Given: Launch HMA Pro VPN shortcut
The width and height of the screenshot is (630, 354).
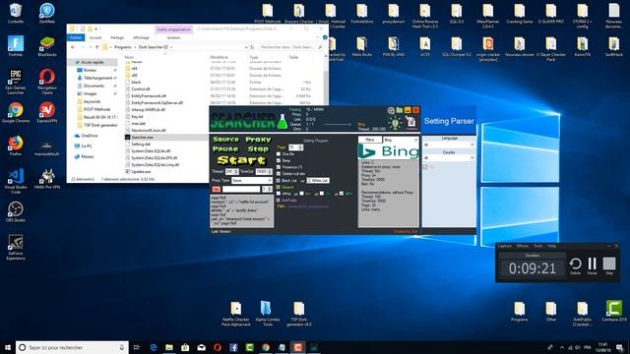Looking at the screenshot, I should click(x=47, y=179).
